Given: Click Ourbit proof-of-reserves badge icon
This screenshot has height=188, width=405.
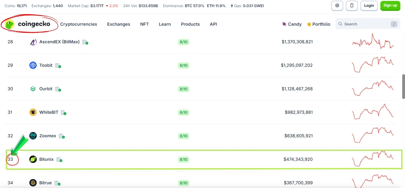Looking at the screenshot, I should (58, 89).
